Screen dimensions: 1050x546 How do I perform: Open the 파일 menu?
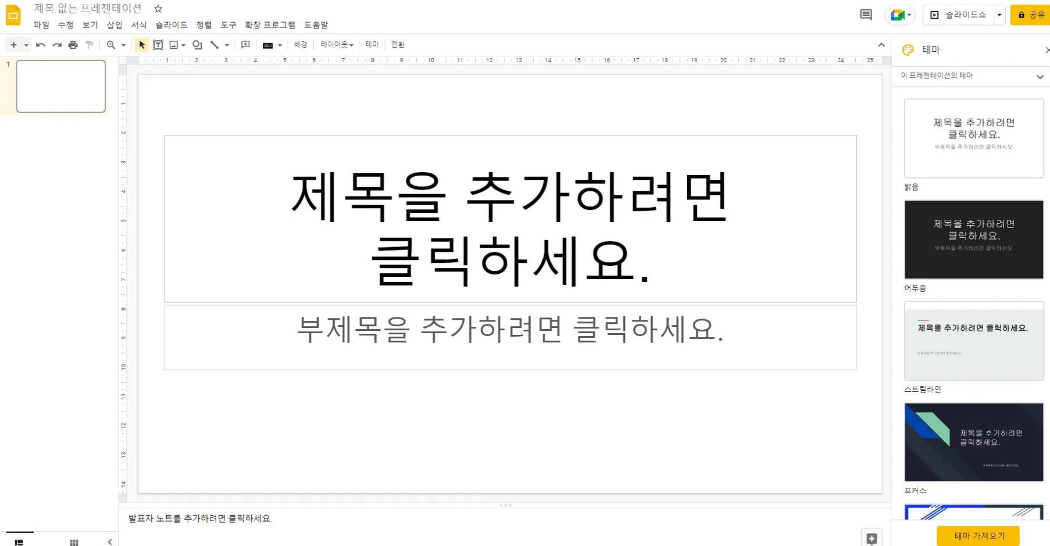coord(41,25)
